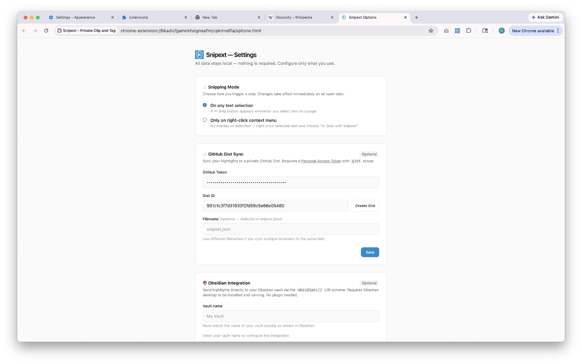Open the Extensions puzzle-piece menu

pos(469,30)
